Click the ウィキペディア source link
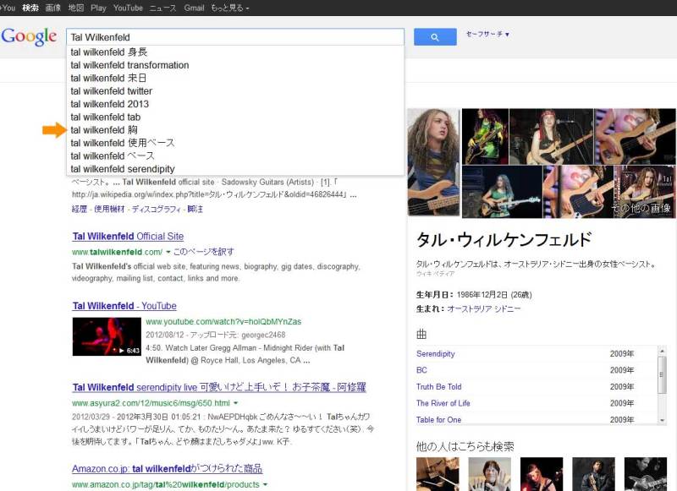 coord(435,274)
